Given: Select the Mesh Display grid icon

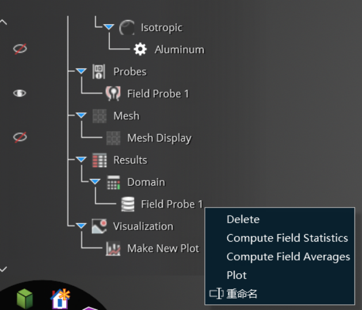Looking at the screenshot, I should [113, 138].
